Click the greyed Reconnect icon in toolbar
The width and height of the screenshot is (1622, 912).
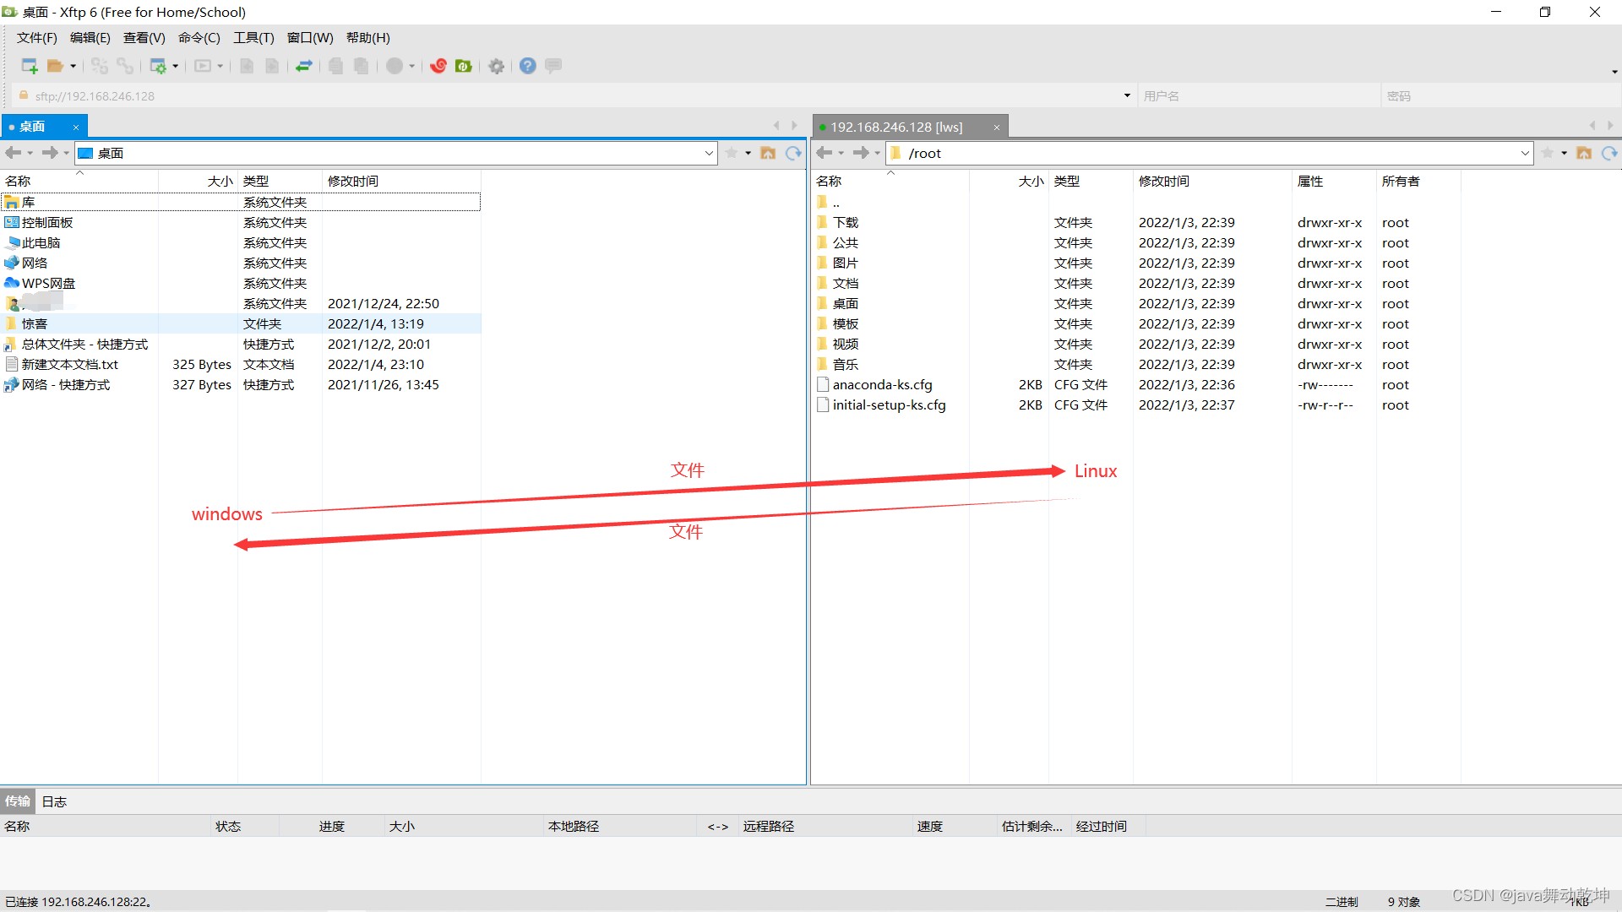pos(100,66)
